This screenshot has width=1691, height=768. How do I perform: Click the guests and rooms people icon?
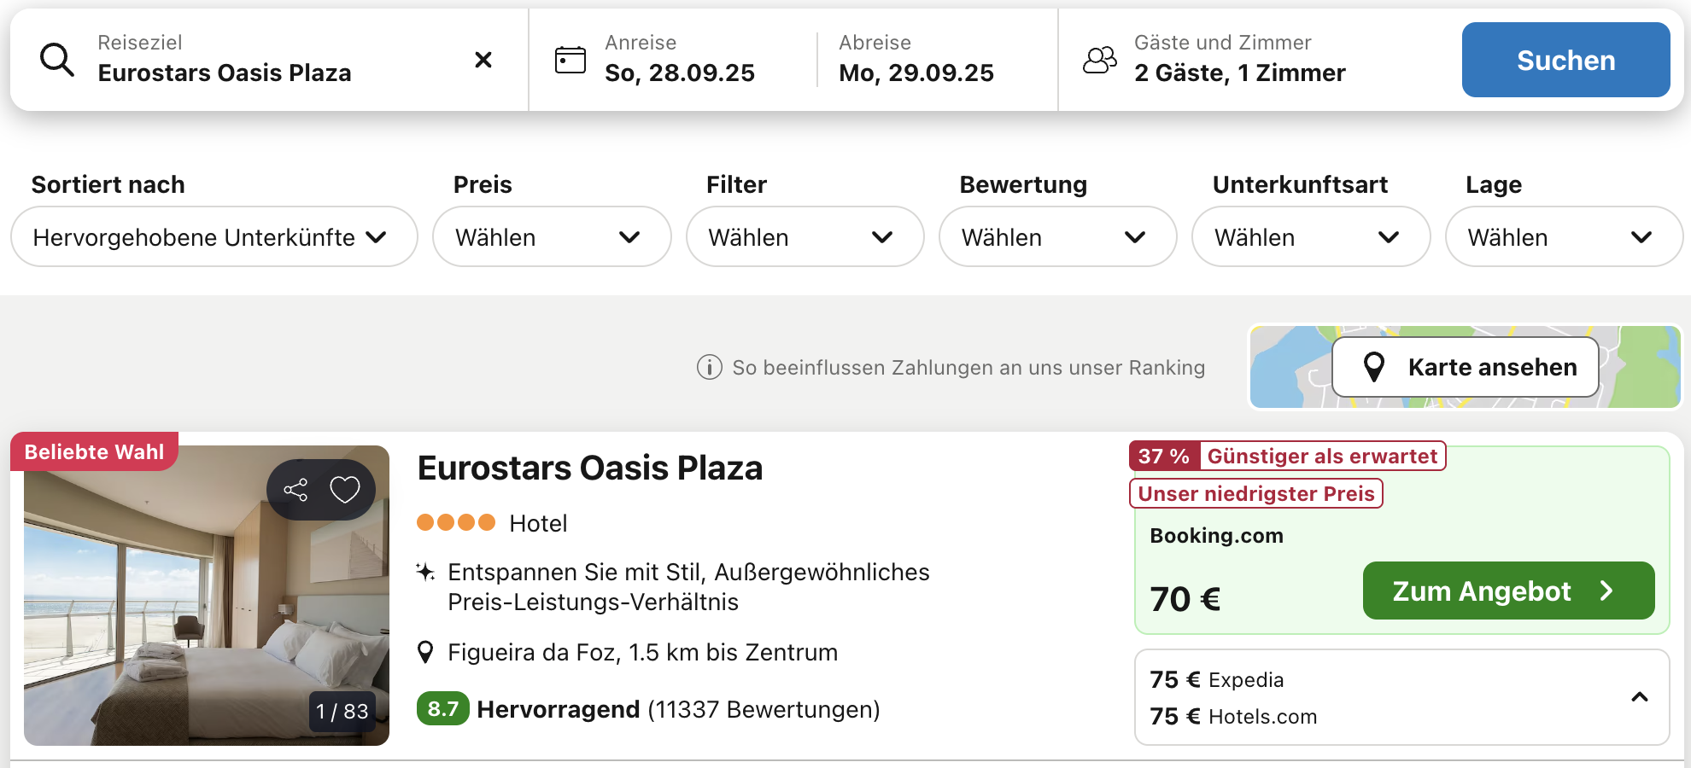pos(1100,60)
